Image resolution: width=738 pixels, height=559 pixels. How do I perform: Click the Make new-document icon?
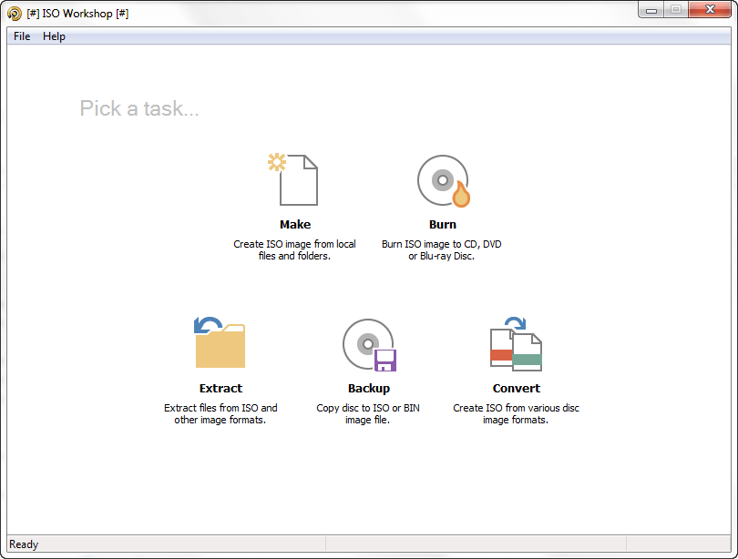point(293,179)
